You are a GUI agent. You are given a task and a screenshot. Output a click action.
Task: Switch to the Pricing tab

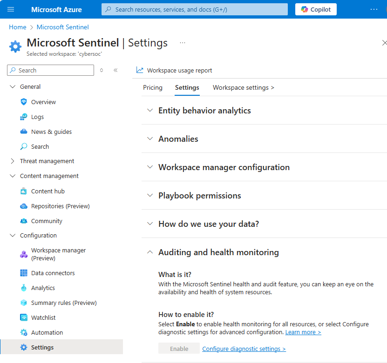(x=153, y=87)
